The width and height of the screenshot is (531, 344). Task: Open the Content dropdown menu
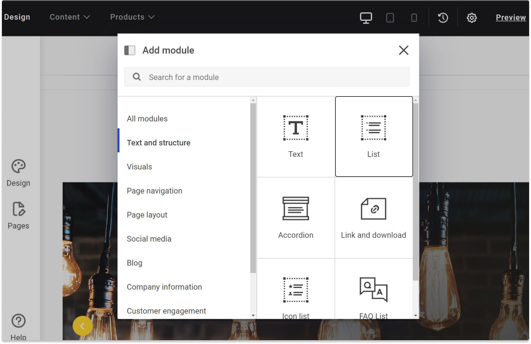70,17
